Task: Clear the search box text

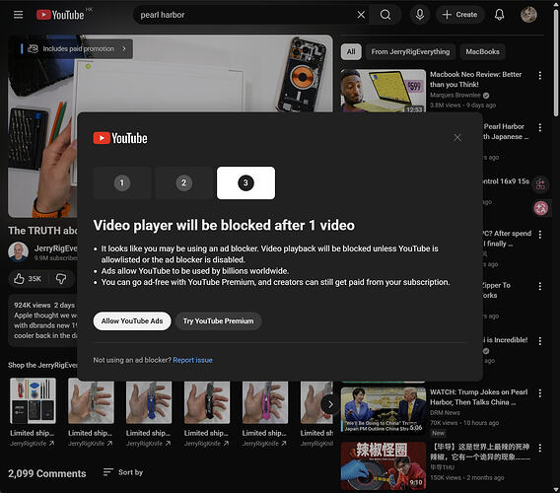Action: pyautogui.click(x=361, y=15)
